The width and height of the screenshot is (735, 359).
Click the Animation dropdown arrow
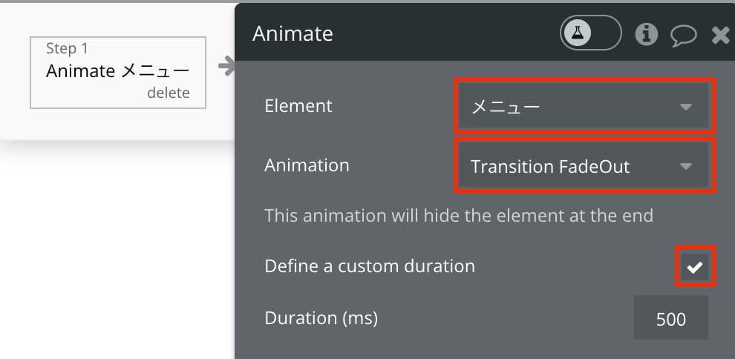686,167
